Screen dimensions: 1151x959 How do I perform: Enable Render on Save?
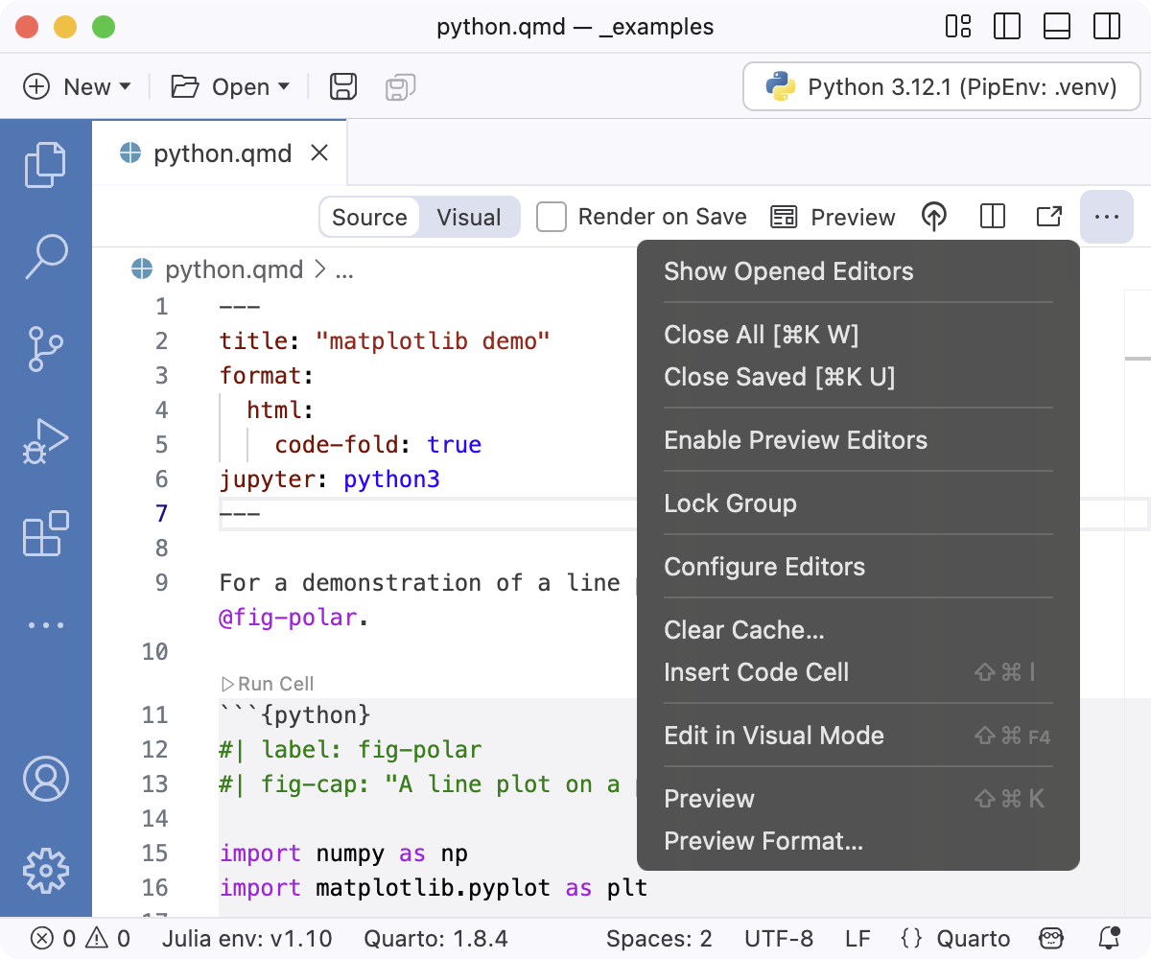[x=552, y=217]
